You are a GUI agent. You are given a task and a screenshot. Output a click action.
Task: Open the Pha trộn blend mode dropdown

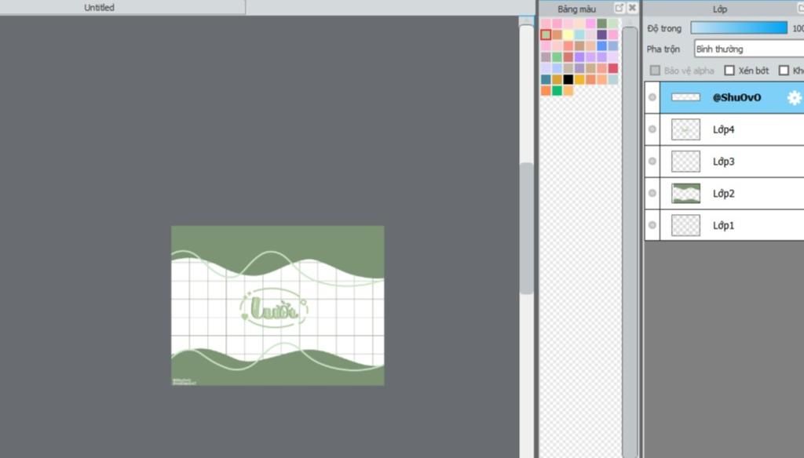pos(749,49)
